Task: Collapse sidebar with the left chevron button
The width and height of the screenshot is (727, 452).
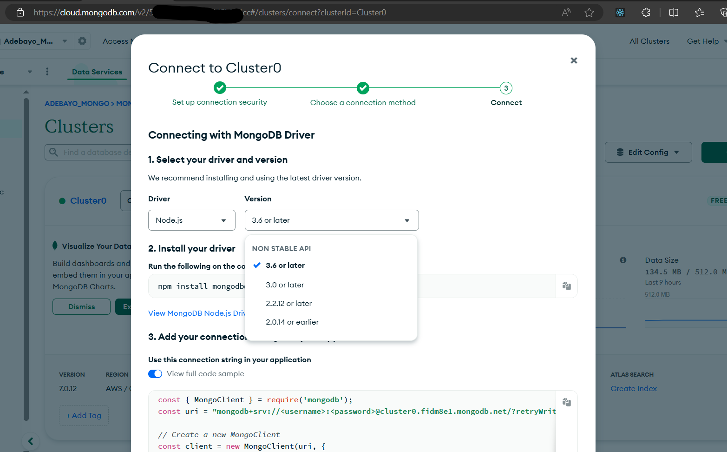Action: coord(31,441)
